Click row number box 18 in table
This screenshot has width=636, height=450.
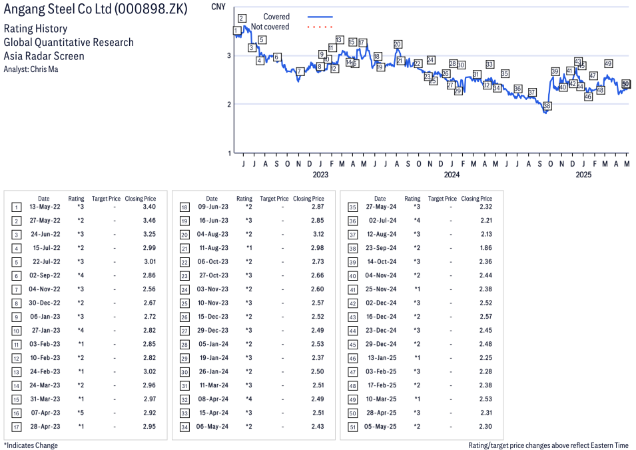tap(184, 207)
